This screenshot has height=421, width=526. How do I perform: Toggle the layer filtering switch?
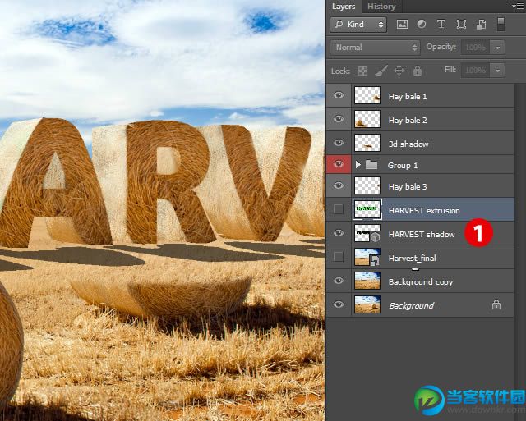click(x=501, y=25)
